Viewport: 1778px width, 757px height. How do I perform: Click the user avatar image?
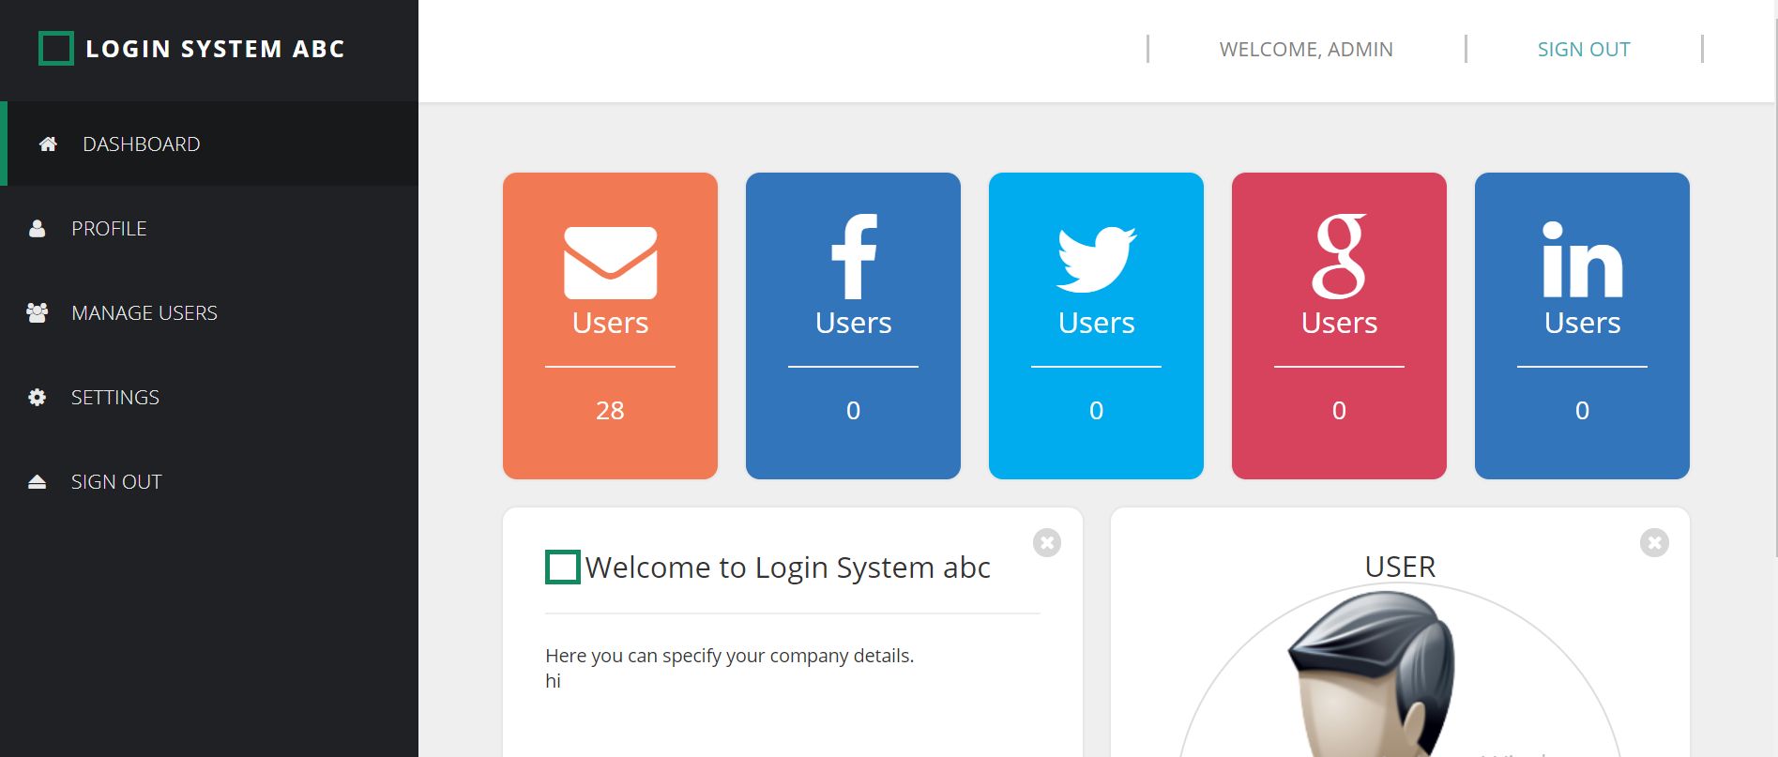[1400, 672]
